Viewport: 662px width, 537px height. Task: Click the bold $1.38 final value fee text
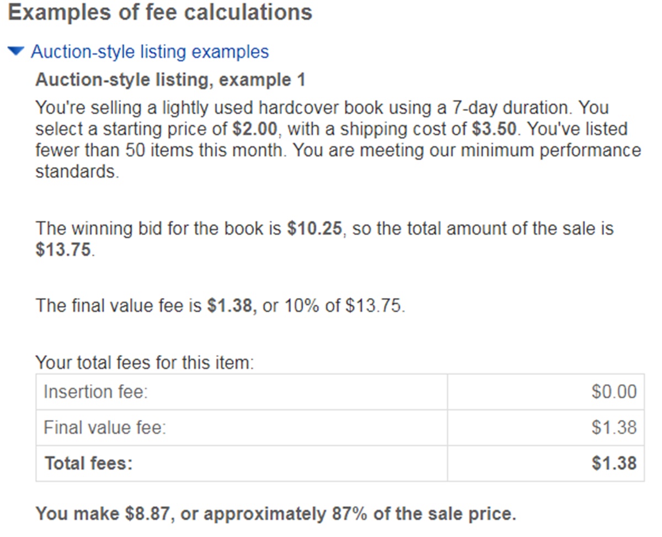[231, 305]
